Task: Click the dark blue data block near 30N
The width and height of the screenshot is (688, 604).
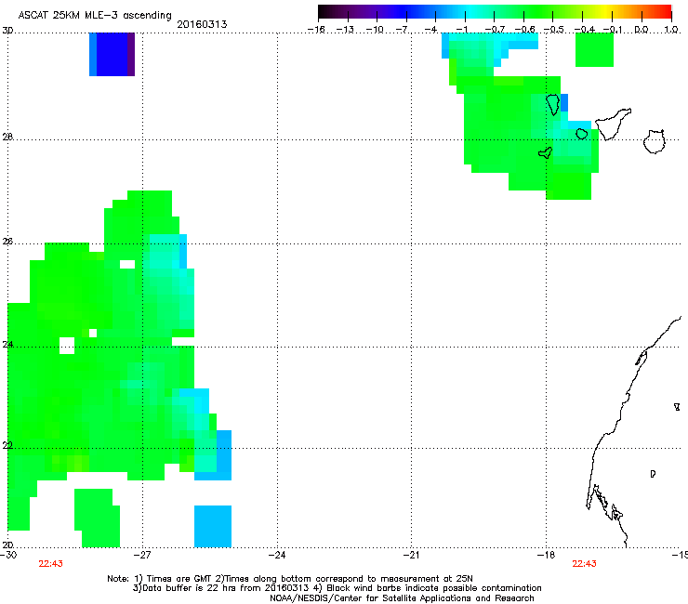Action: (112, 54)
